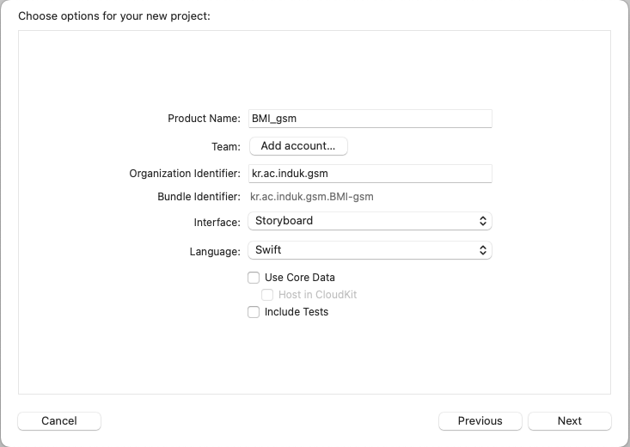This screenshot has width=630, height=447.
Task: Proceed with the Next button
Action: [x=569, y=420]
